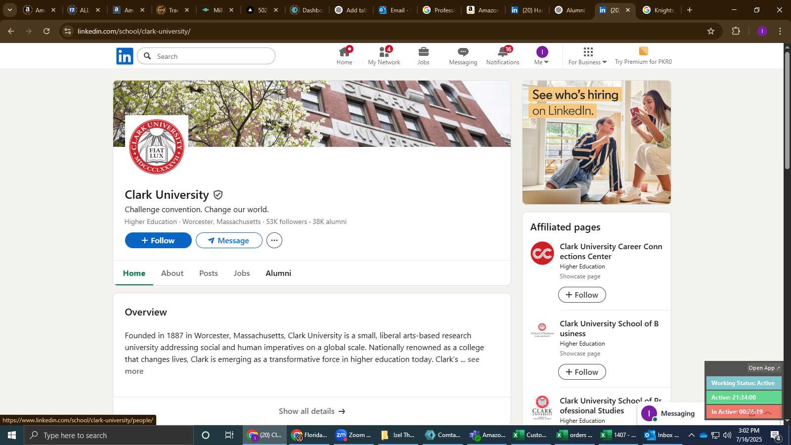Viewport: 791px width, 445px height.
Task: Open Task View icon on taskbar
Action: (229, 435)
